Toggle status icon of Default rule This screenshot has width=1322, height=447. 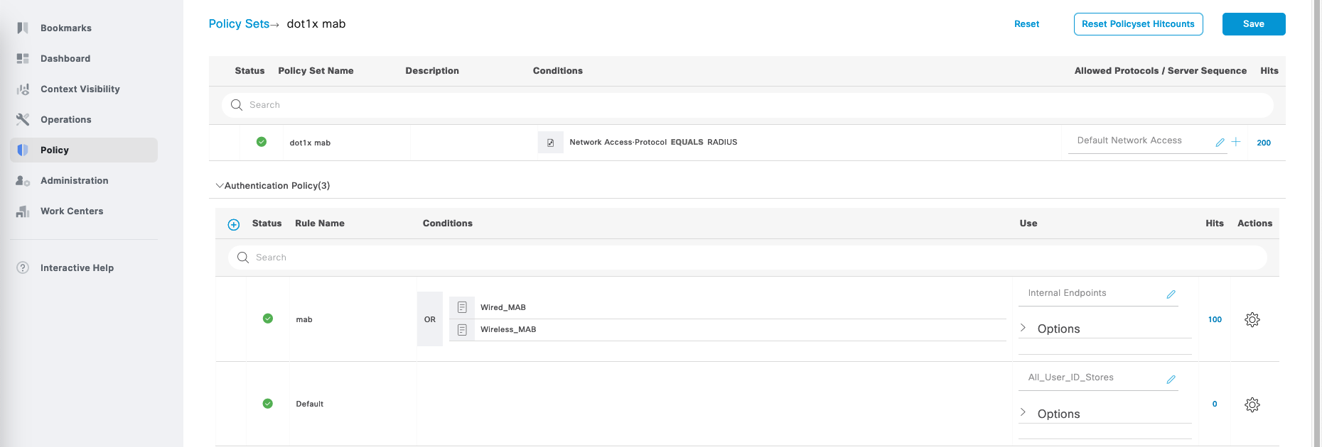pos(268,404)
